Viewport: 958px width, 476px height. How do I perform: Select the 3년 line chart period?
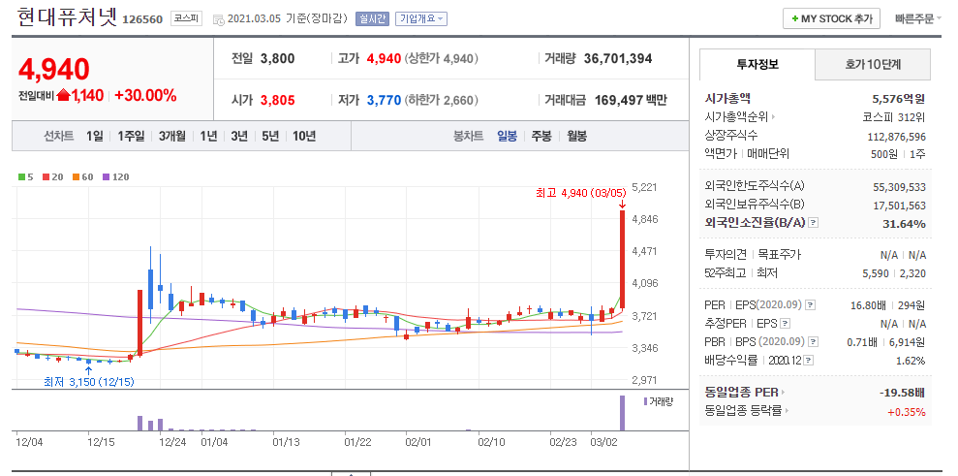click(x=239, y=136)
